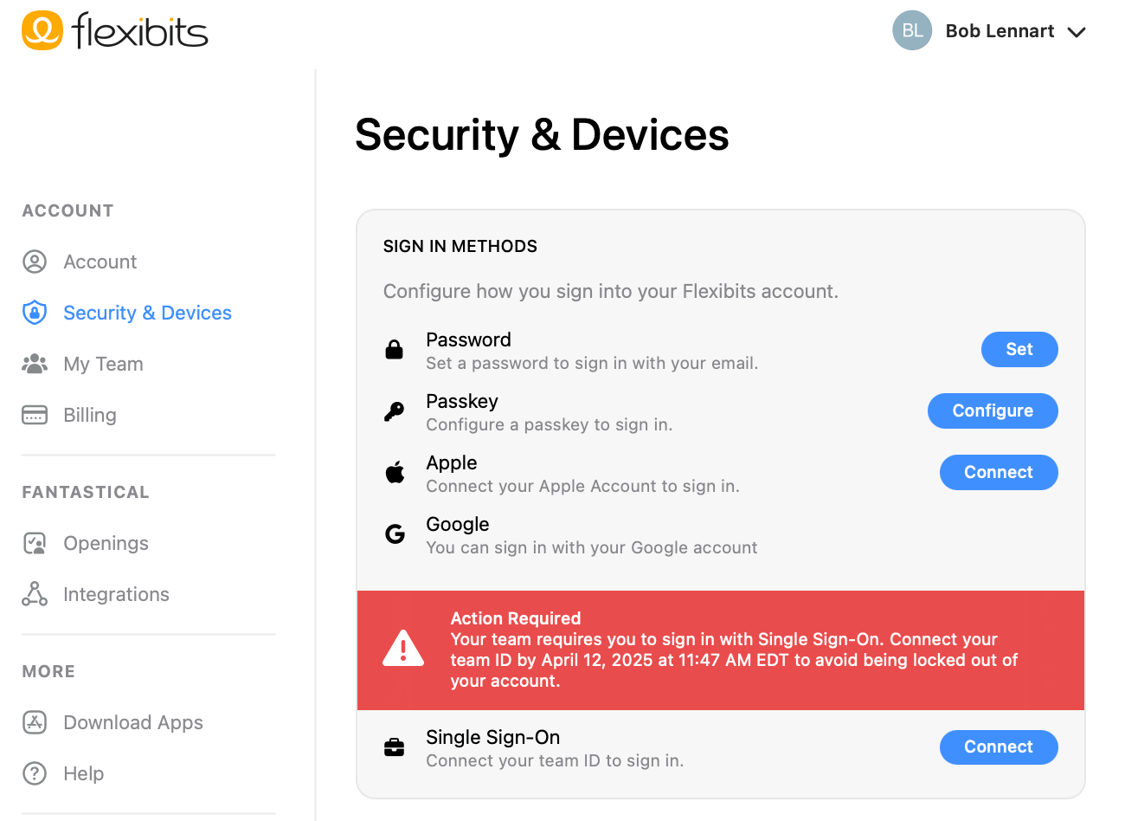
Task: Click the My Team people icon
Action: click(35, 364)
